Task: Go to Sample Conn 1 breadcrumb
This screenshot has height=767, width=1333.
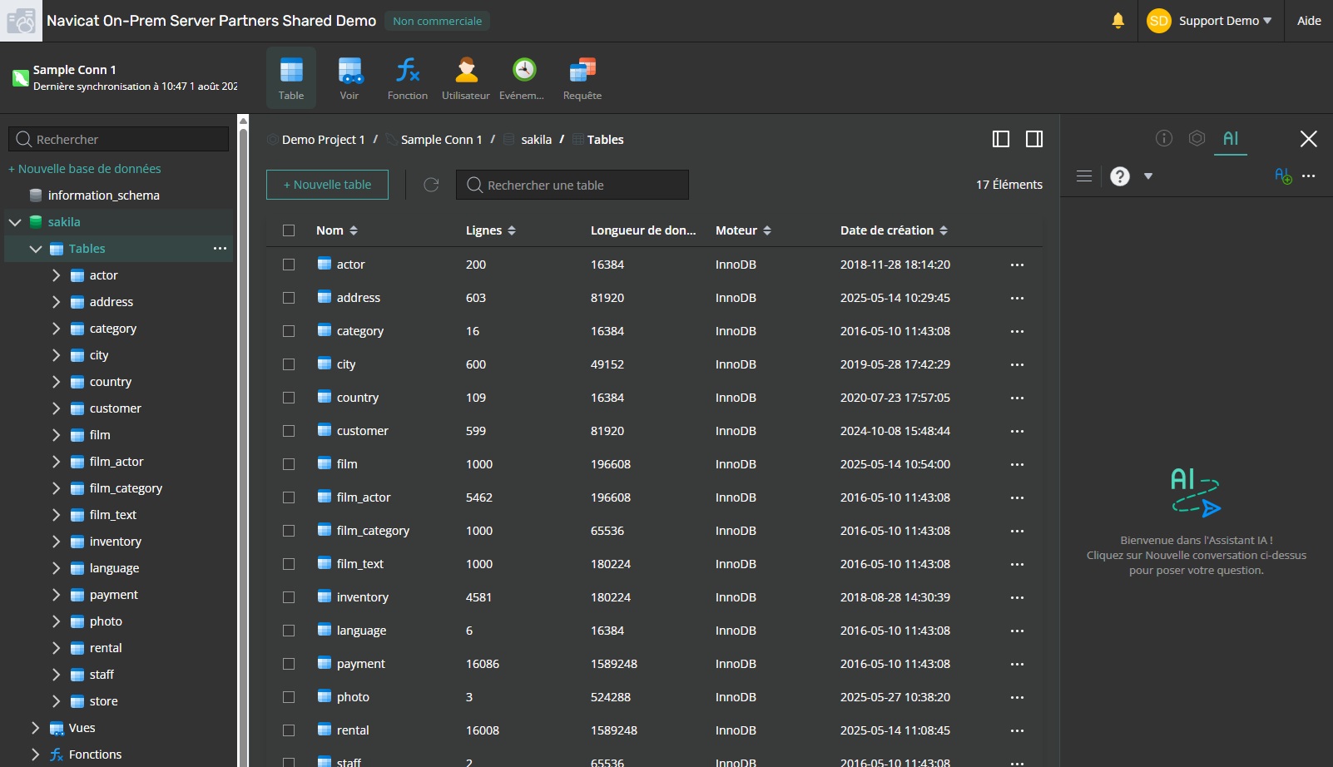Action: pyautogui.click(x=442, y=140)
